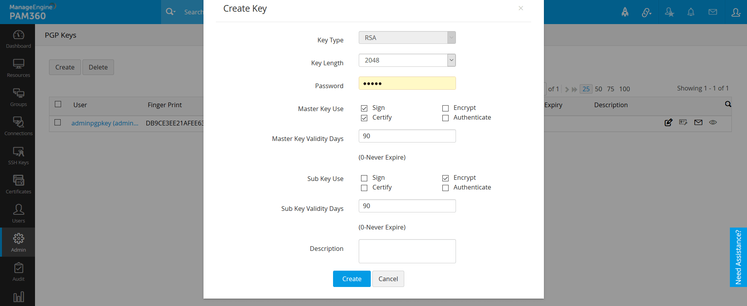
Task: Cancel the Create Key dialog
Action: pos(388,279)
